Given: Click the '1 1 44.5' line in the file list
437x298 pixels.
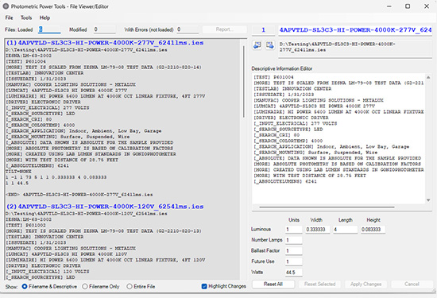Looking at the screenshot, I should [x=17, y=183].
